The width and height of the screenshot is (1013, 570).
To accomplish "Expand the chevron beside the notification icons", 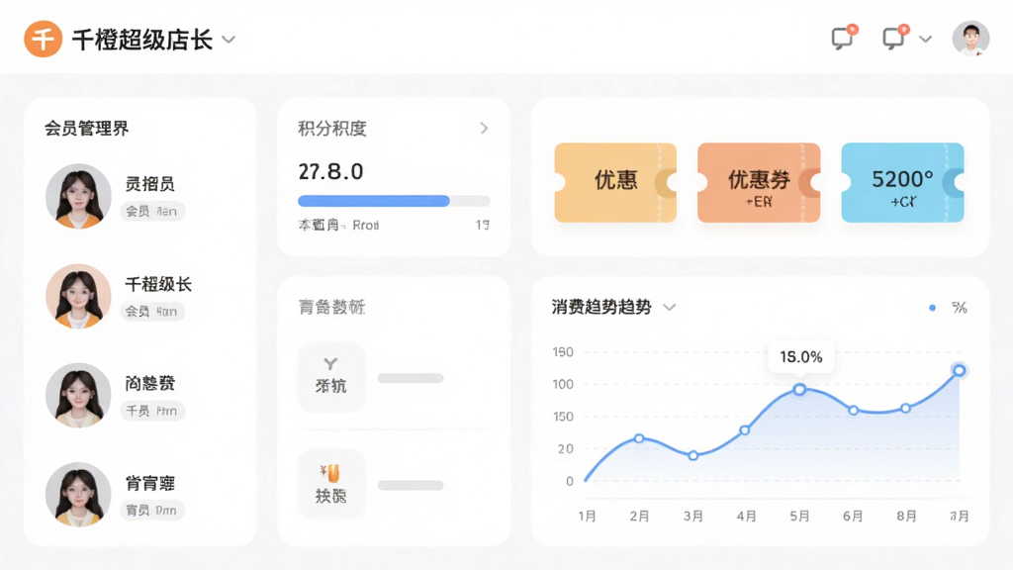I will click(x=925, y=39).
